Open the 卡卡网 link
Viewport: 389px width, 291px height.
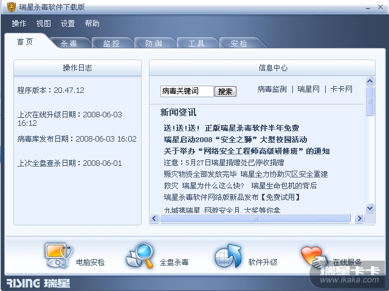341,89
